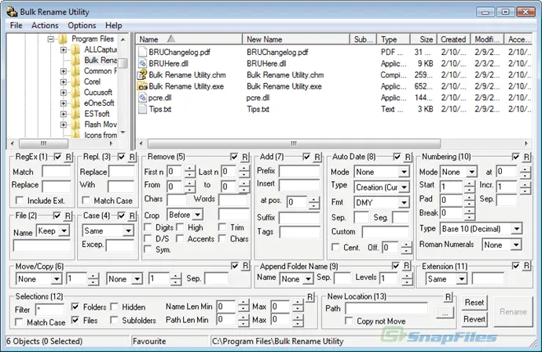This screenshot has height=352, width=542.
Task: Click the pcre.dll file icon
Action: tap(142, 98)
